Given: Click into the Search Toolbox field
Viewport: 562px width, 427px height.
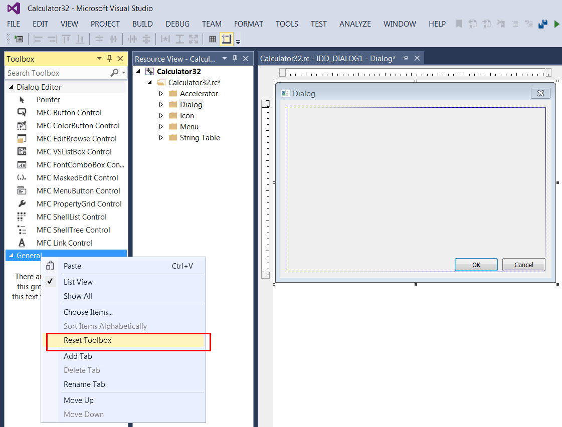Looking at the screenshot, I should coord(57,73).
